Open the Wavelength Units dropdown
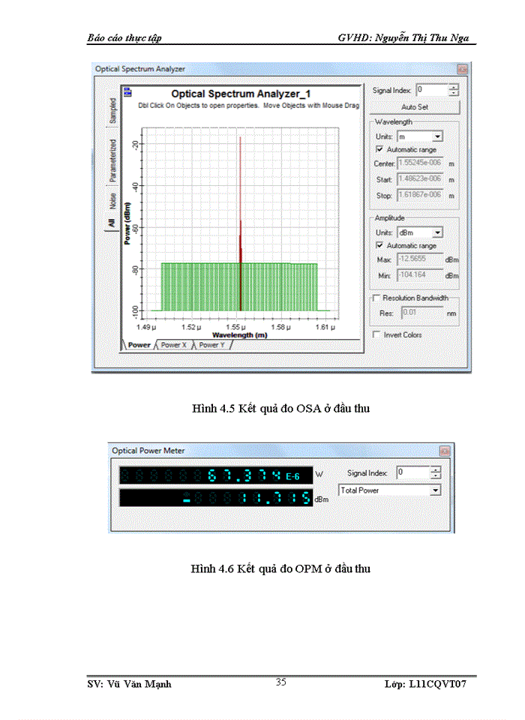Image resolution: width=525 pixels, height=720 pixels. (437, 136)
